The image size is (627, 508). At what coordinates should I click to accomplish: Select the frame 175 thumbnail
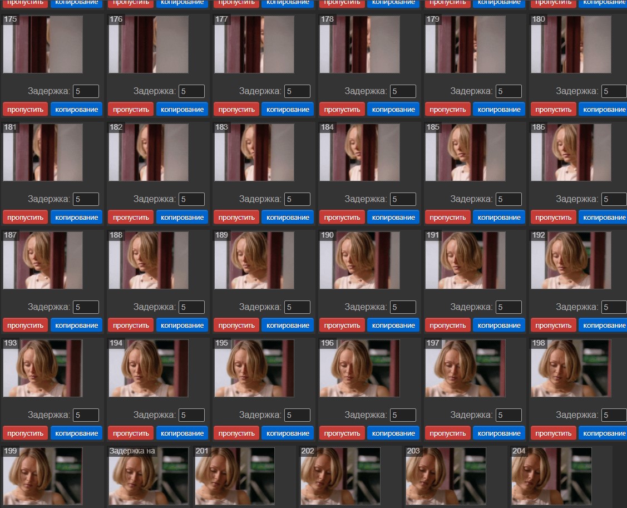point(43,45)
